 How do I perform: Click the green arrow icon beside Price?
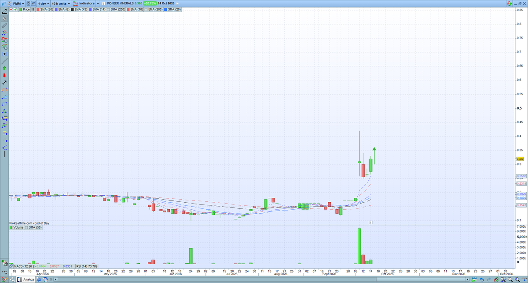tap(15, 9)
